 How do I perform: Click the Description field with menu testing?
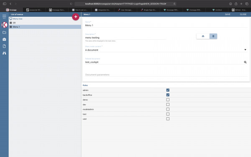tap(125, 38)
